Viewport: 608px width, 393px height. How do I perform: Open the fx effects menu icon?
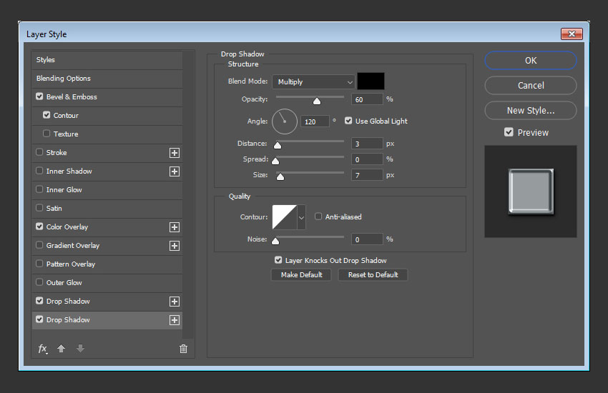tap(43, 349)
